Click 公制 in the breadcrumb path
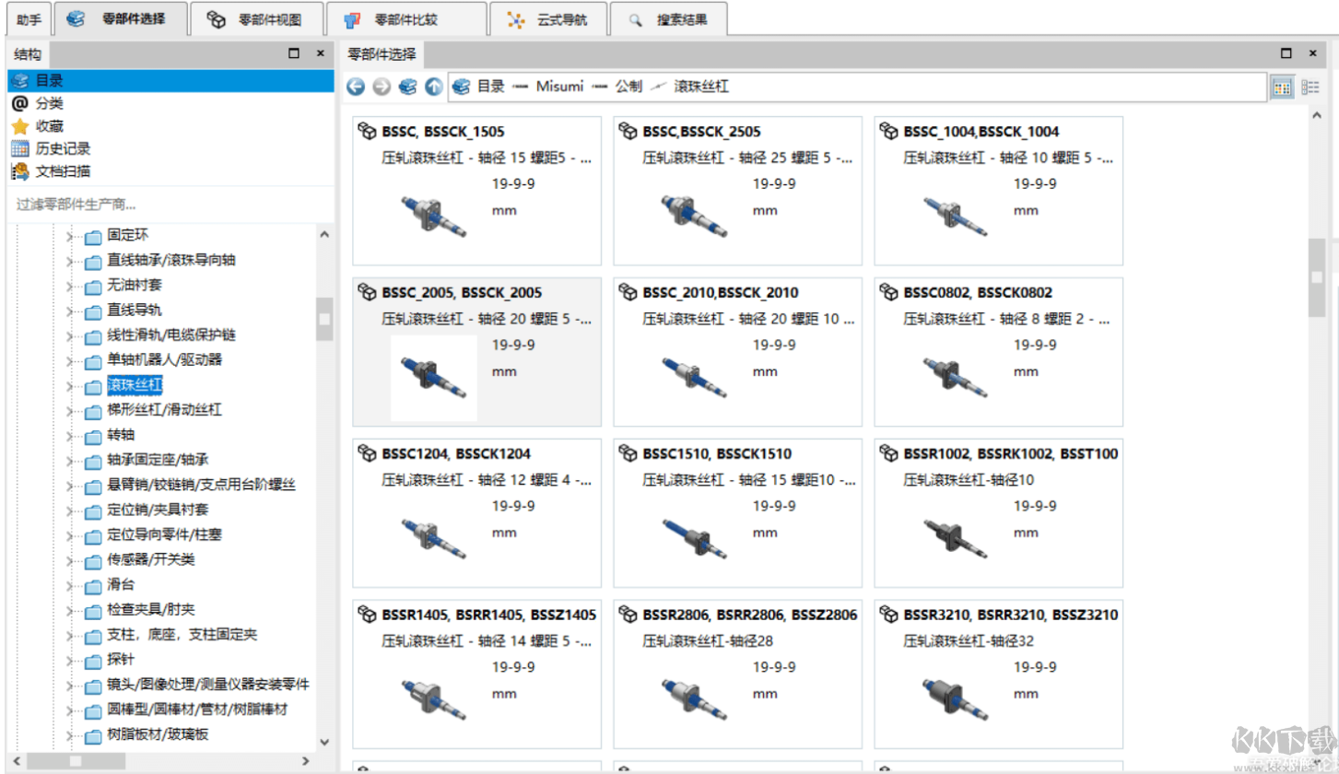1339x774 pixels. click(x=628, y=87)
